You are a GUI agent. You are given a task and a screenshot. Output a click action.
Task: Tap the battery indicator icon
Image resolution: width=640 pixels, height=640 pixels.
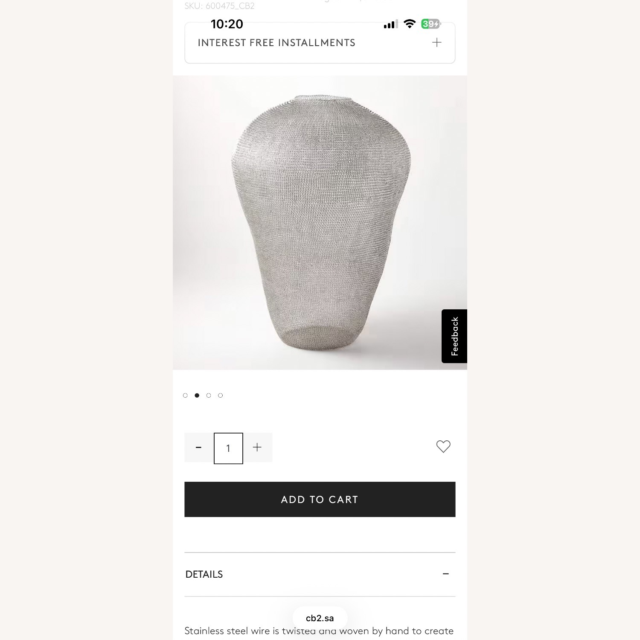click(x=431, y=24)
